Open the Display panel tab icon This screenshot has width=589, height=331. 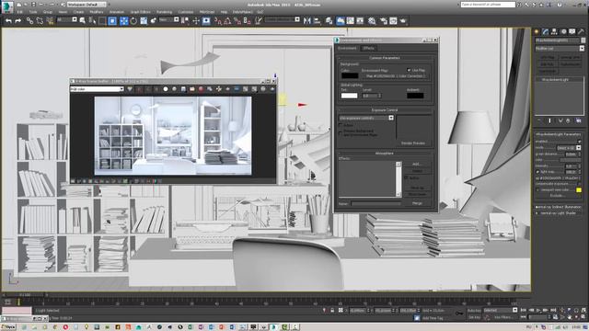coord(572,31)
